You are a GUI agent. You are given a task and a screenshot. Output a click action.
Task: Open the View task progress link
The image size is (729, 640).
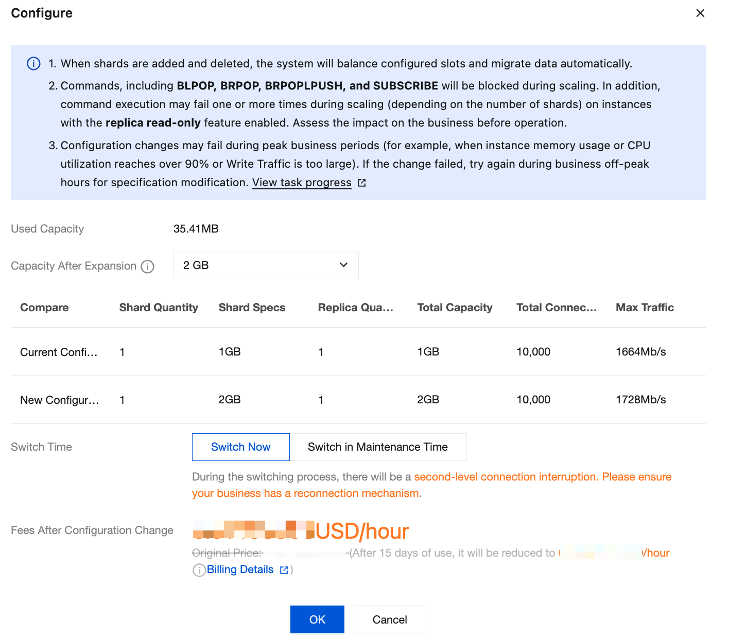coord(302,183)
